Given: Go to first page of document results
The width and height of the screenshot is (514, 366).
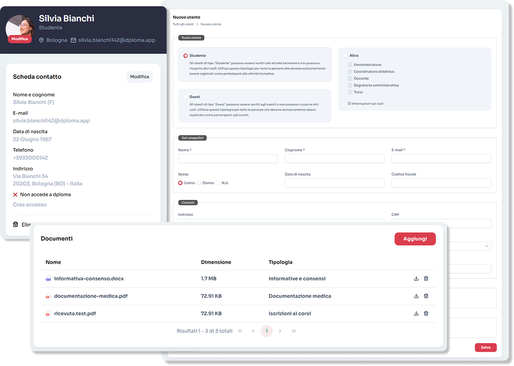Looking at the screenshot, I should coord(240,331).
